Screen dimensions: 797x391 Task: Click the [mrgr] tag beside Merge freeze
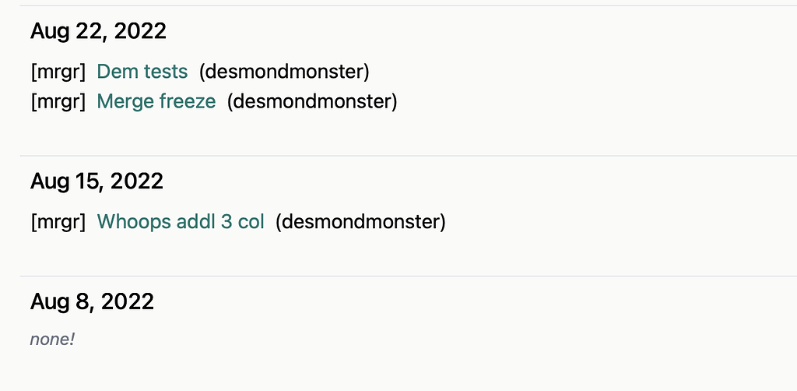tap(58, 101)
